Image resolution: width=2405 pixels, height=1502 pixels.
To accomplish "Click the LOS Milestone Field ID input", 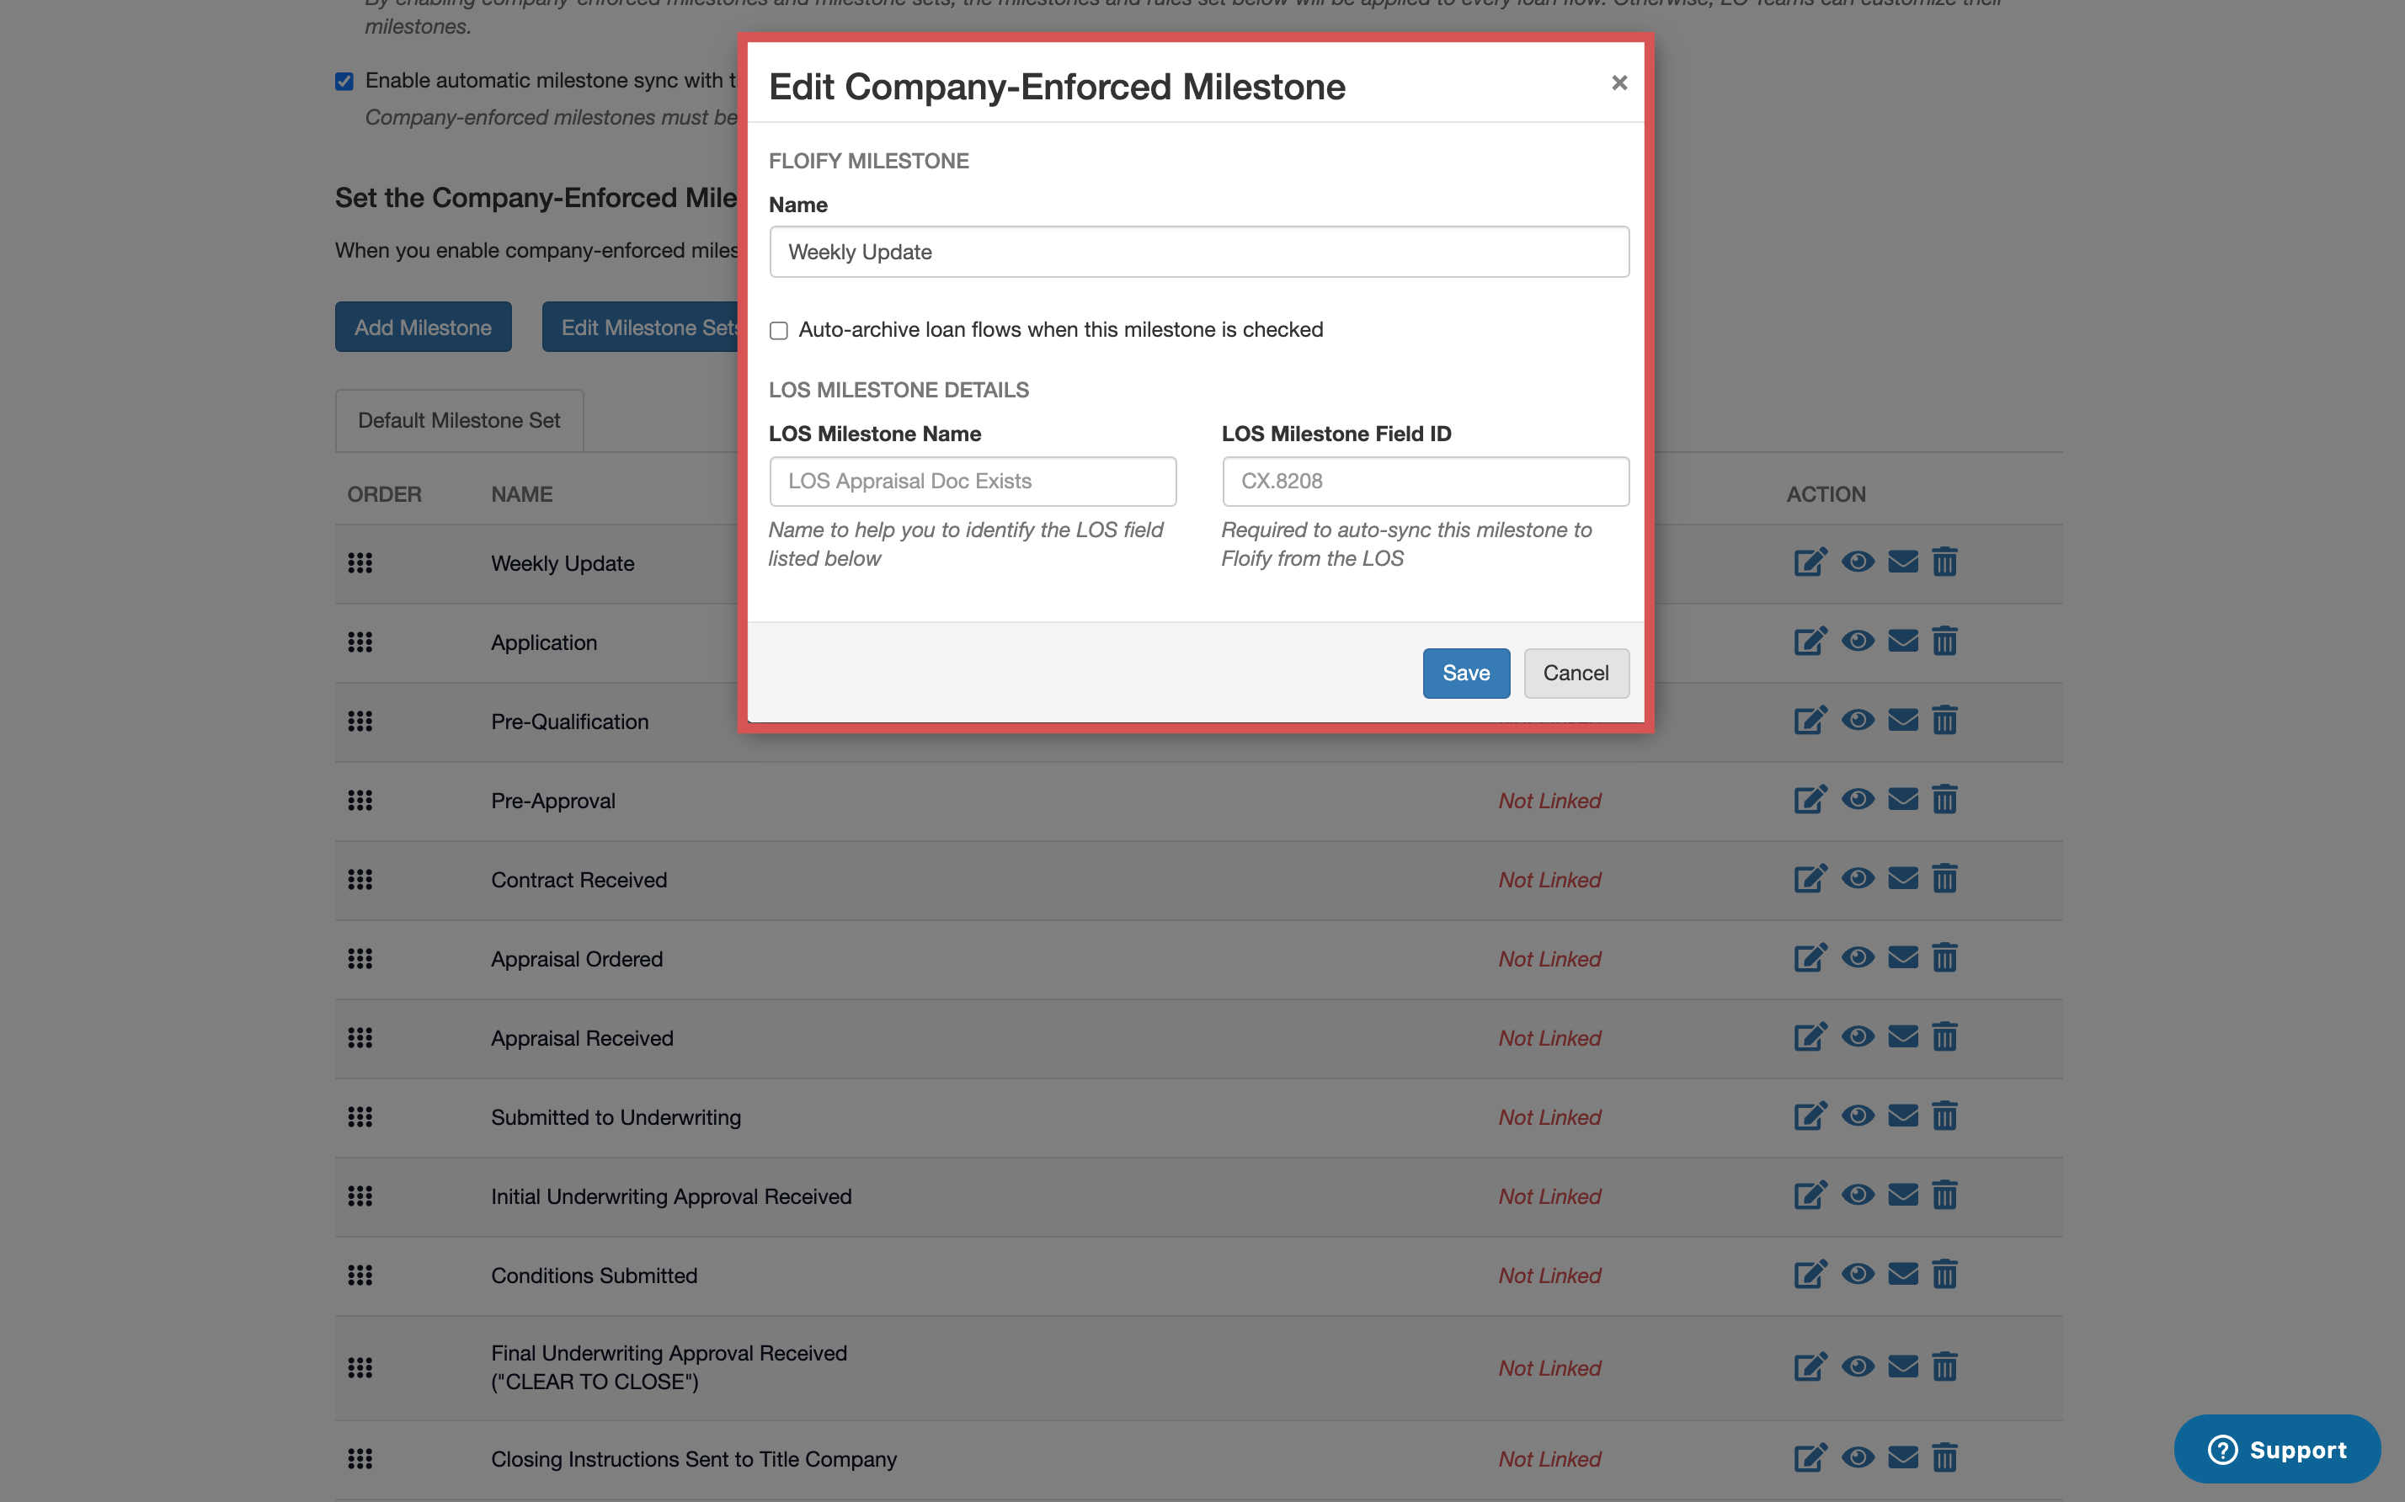I will 1425,481.
